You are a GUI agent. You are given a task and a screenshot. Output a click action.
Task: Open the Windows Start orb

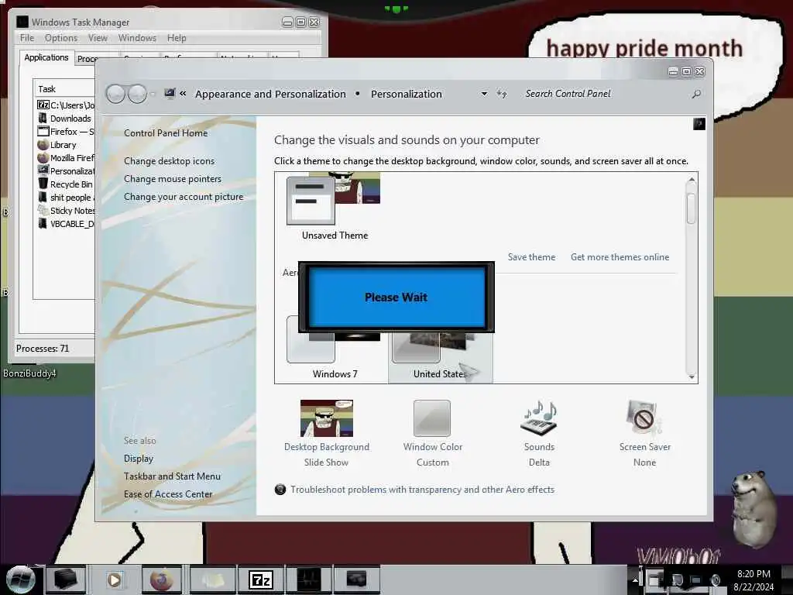click(x=19, y=580)
